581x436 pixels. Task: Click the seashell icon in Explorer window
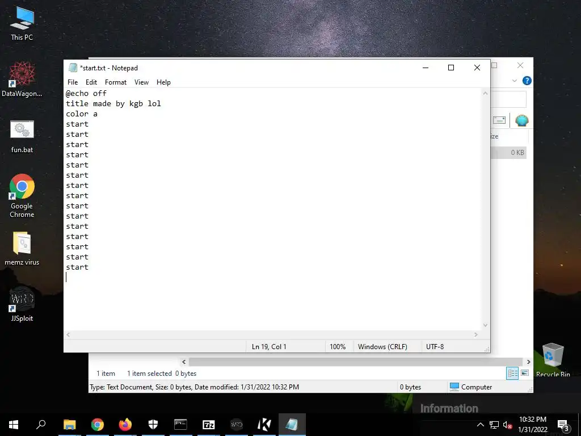click(x=522, y=120)
